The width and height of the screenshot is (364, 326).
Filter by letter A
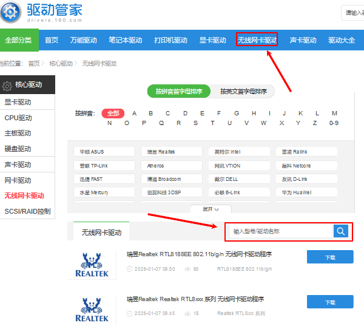tap(134, 114)
